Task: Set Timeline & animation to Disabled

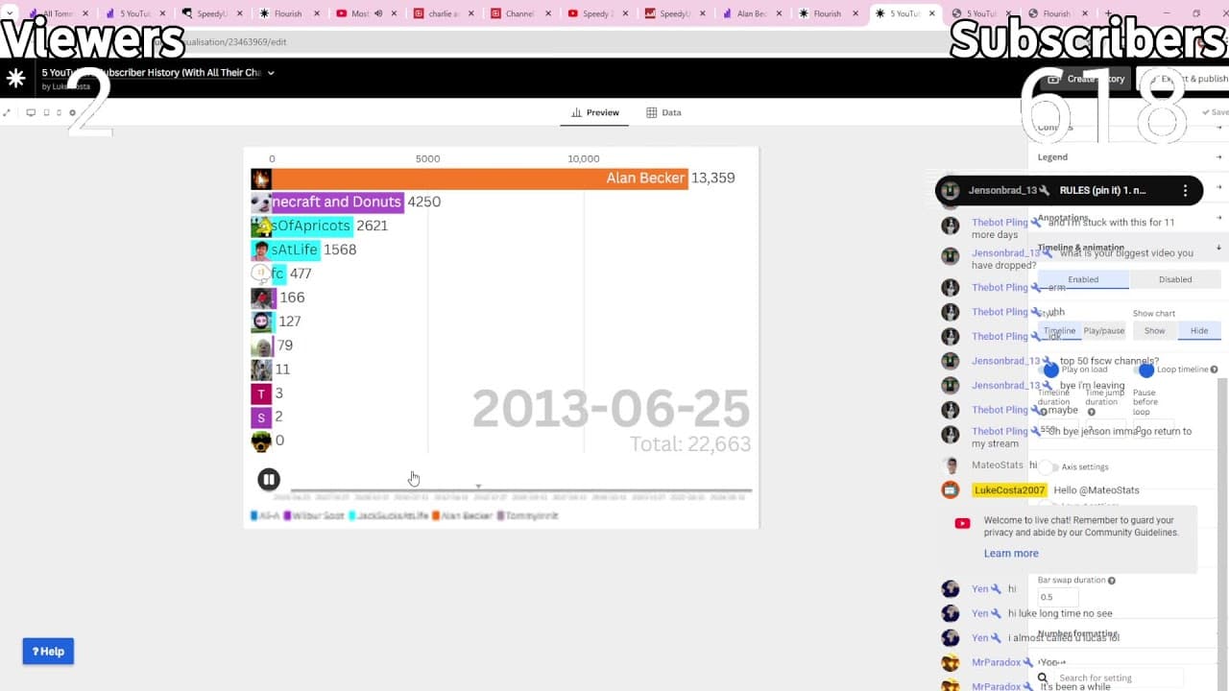Action: [1175, 279]
